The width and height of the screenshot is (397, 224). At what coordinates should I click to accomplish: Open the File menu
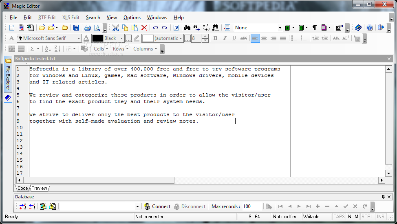(x=13, y=18)
